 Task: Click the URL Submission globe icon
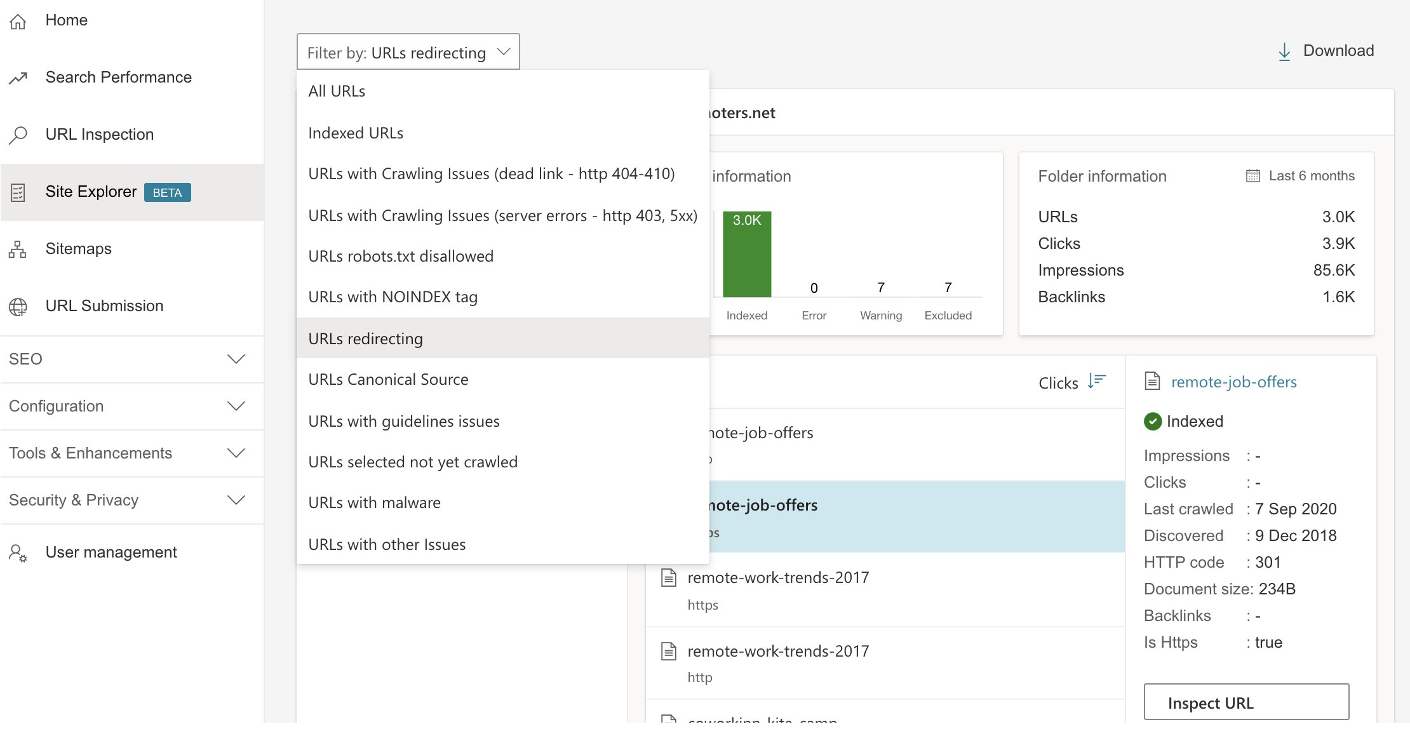18,307
